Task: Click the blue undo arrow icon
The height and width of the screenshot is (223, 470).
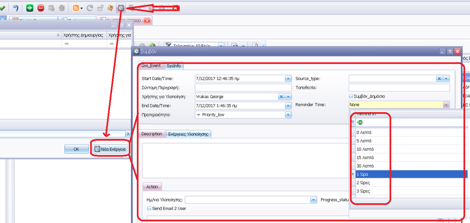Action: click(x=15, y=8)
